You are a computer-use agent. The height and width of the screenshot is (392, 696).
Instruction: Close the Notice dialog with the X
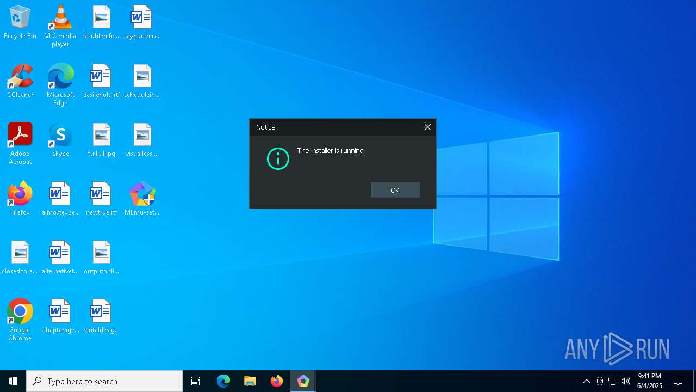click(x=427, y=127)
